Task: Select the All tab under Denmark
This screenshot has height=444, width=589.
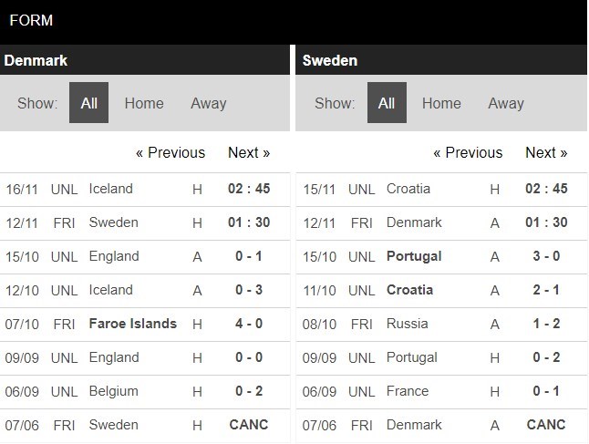Action: [x=88, y=103]
